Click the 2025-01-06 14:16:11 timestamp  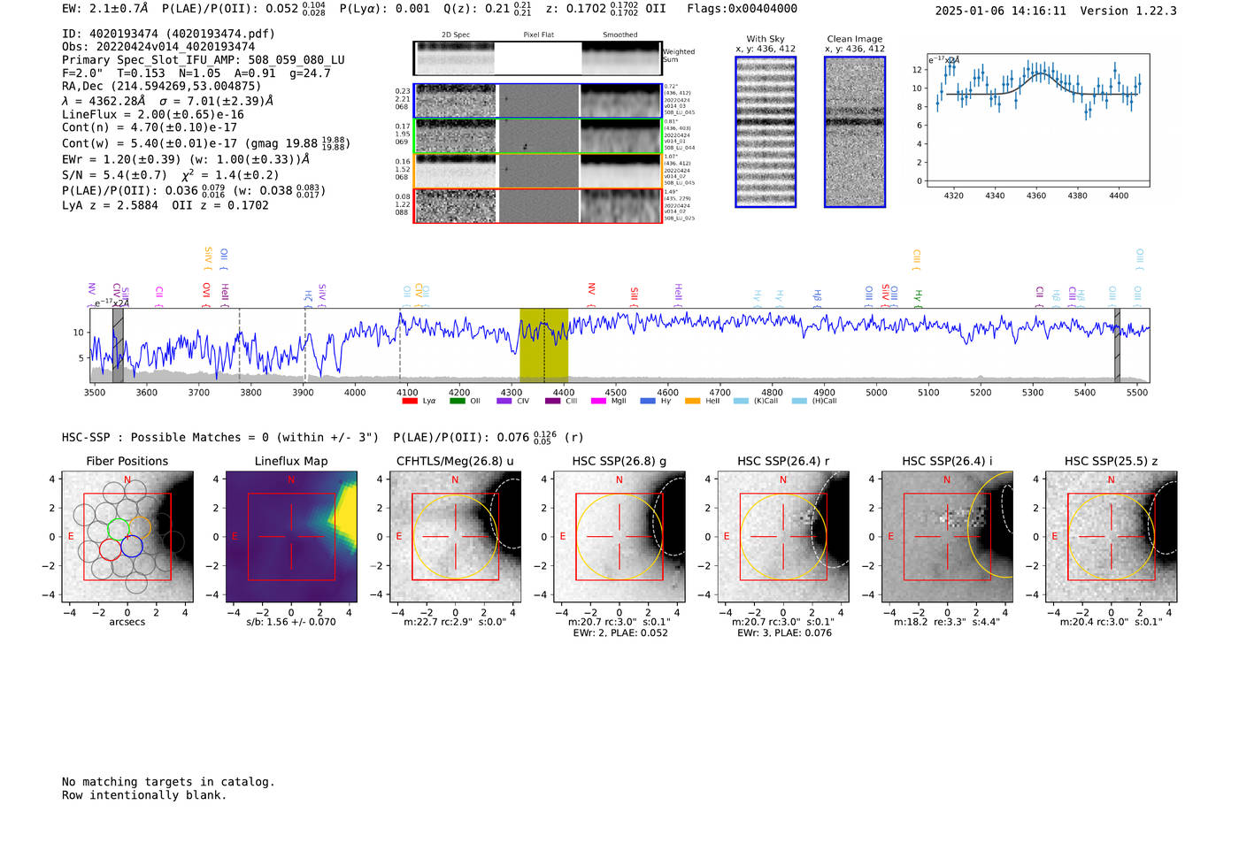(x=1001, y=11)
